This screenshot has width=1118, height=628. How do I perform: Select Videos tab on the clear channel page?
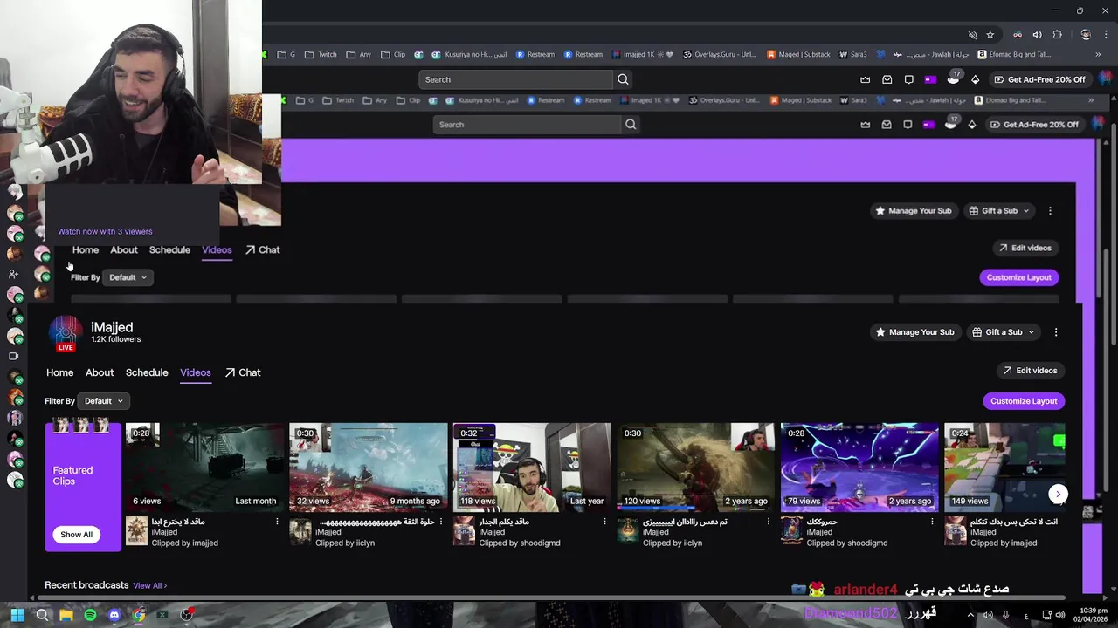coord(196,372)
